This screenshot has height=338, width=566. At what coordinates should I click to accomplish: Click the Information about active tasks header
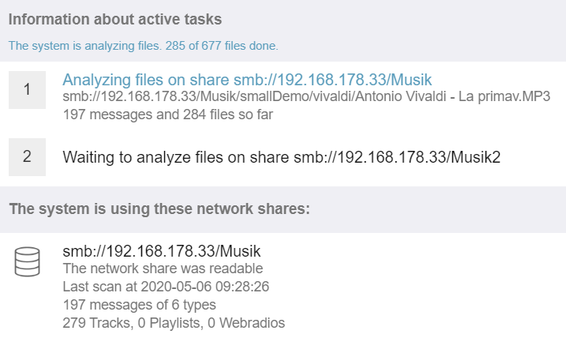(x=115, y=19)
